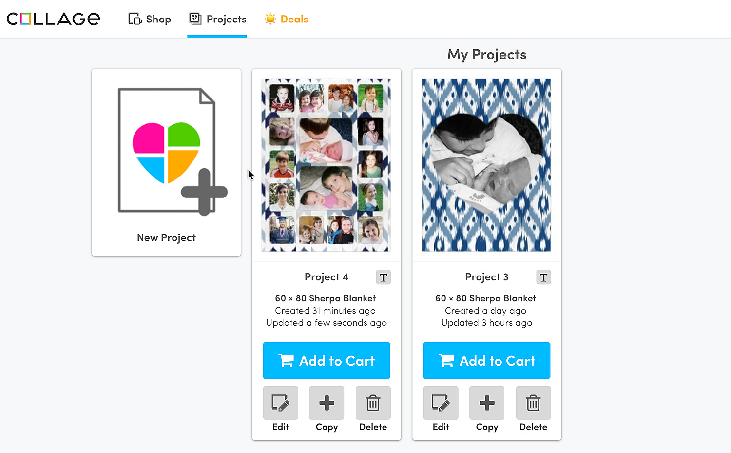Switch to the Projects tab
This screenshot has width=731, height=453.
(x=217, y=19)
